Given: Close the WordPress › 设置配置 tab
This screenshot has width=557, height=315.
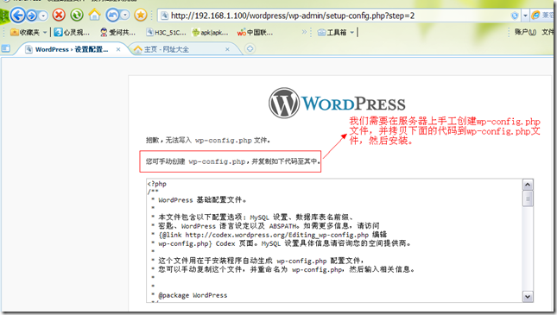Looking at the screenshot, I should [118, 49].
